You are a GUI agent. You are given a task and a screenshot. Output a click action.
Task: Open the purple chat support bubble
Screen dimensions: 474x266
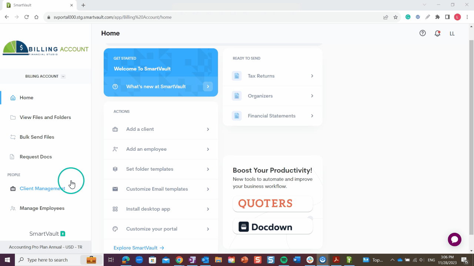tap(455, 239)
